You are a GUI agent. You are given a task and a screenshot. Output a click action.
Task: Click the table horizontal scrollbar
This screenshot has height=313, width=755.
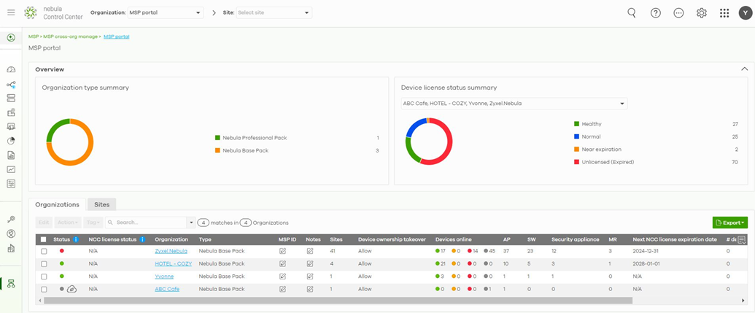point(338,301)
